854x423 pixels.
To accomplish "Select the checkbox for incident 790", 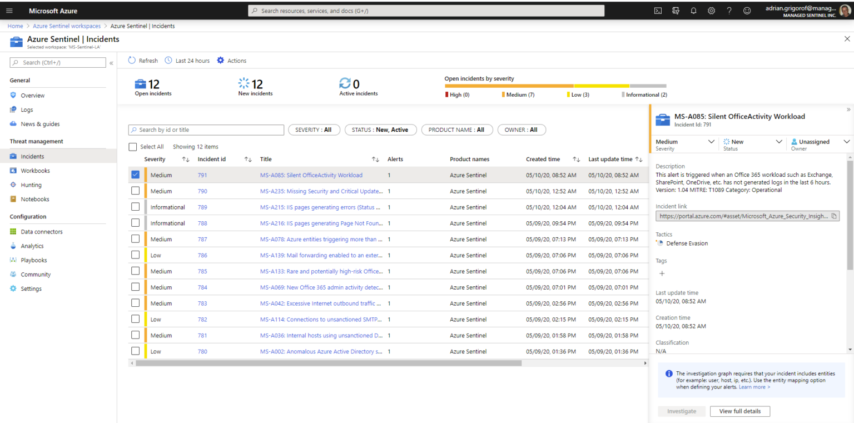I will [135, 191].
